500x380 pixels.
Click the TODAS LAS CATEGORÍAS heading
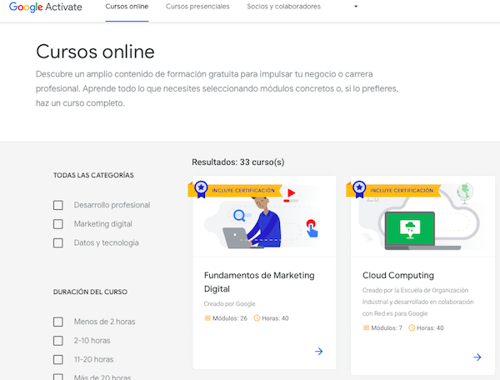[93, 175]
